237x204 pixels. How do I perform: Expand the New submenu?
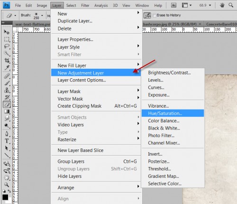click(x=96, y=14)
